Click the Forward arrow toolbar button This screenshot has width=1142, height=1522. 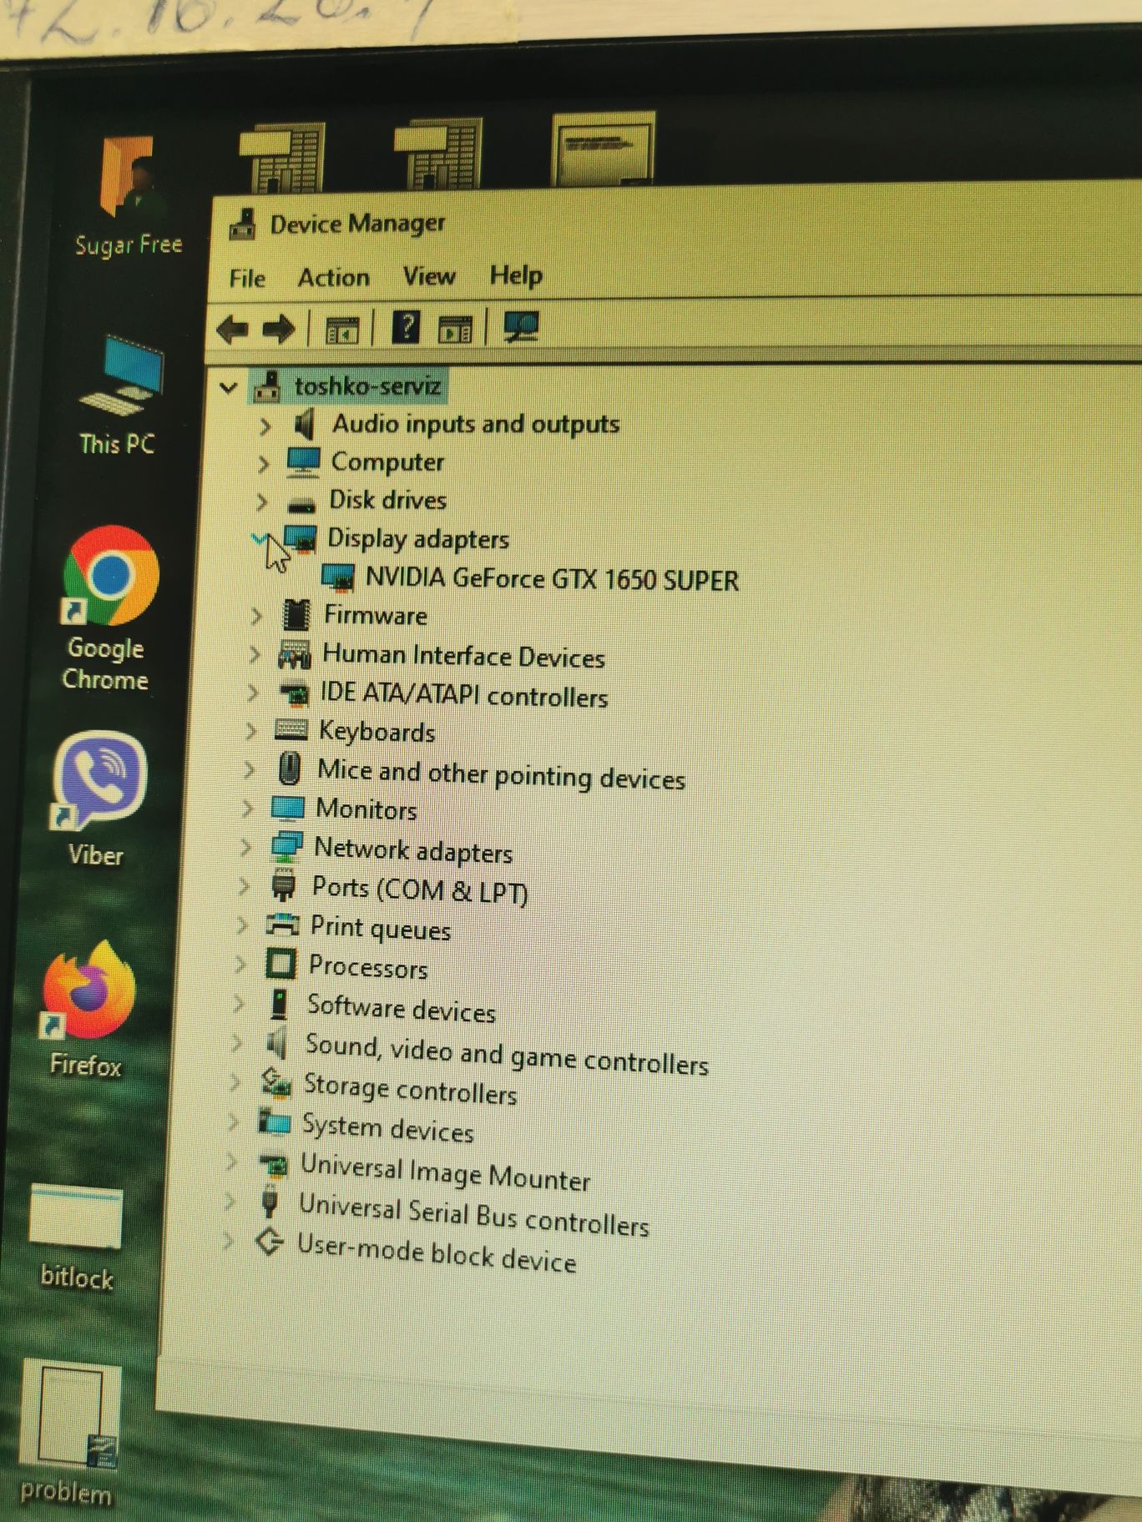pyautogui.click(x=279, y=329)
